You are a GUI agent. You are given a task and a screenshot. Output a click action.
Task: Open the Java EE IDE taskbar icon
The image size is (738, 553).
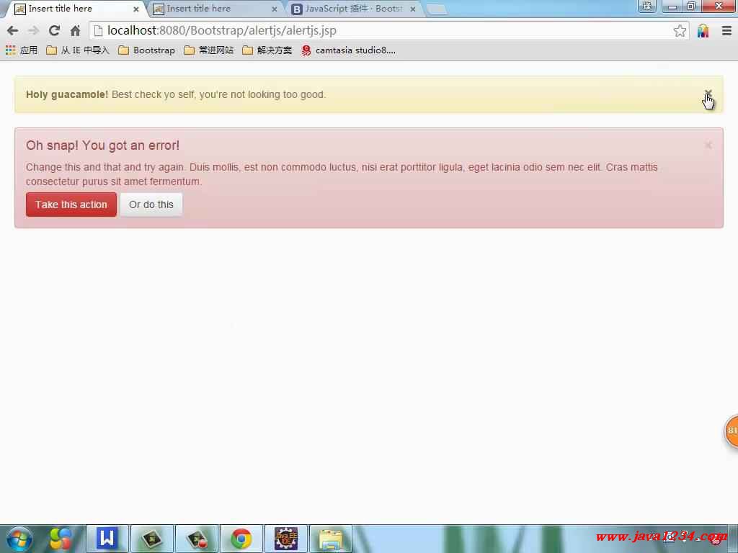[286, 539]
